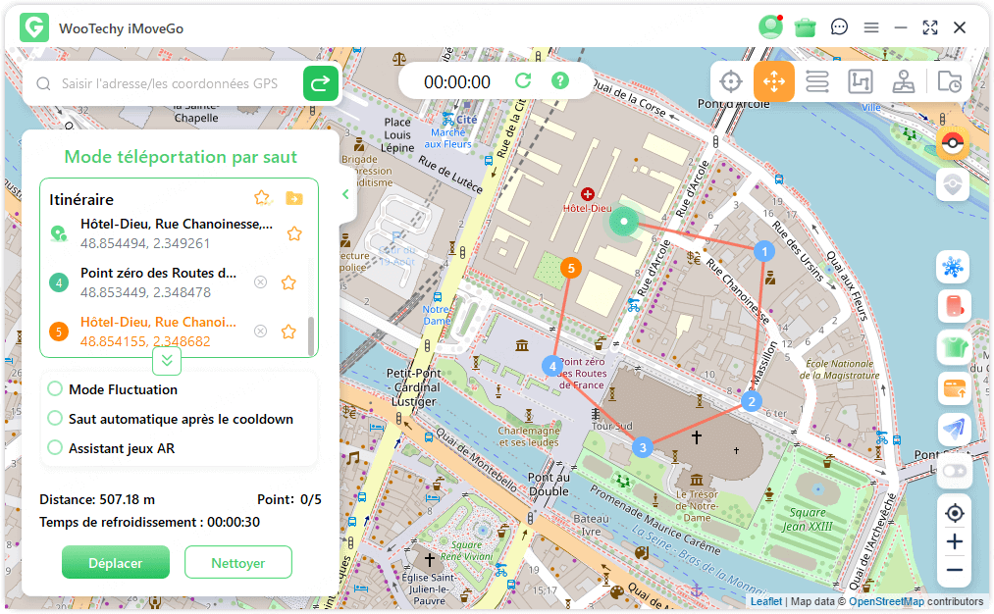994x614 pixels.
Task: Enable the Mode Fluctuation option
Action: (55, 389)
